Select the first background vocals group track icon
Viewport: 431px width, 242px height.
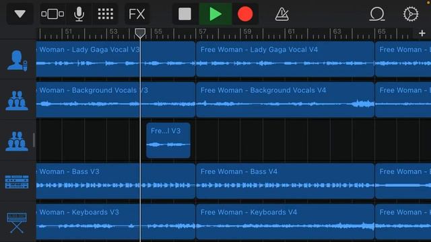coord(17,101)
